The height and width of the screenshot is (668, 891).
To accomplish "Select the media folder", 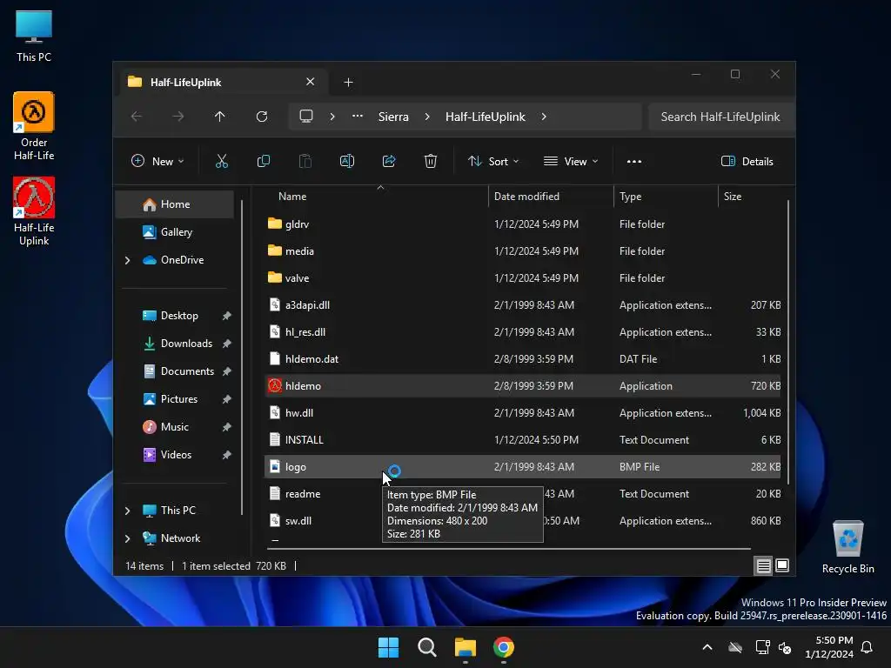I will click(523, 251).
